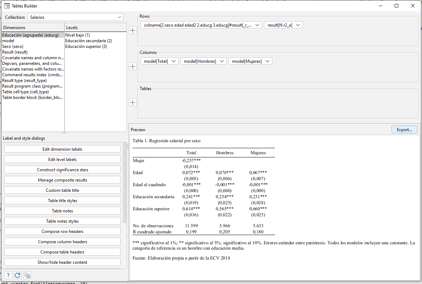Click Construct significance stars
Screen dimensions: 422x284
pos(62,169)
